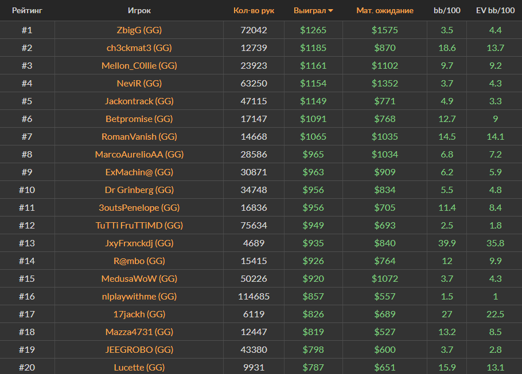Click the Рейтинг column header

(27, 11)
